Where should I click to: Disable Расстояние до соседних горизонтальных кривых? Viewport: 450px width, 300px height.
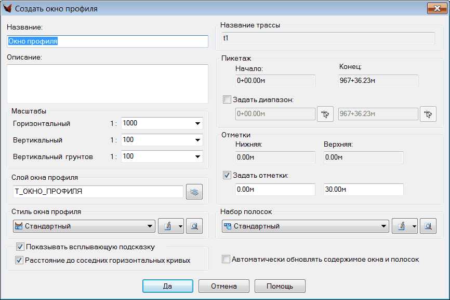click(x=20, y=260)
